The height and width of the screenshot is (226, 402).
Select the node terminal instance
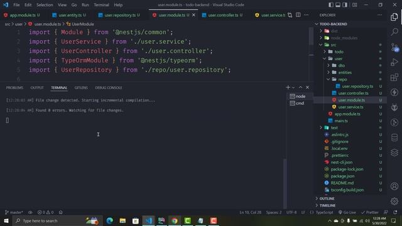(300, 96)
